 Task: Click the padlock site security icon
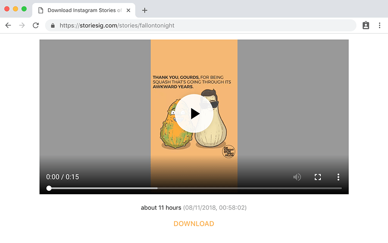53,25
